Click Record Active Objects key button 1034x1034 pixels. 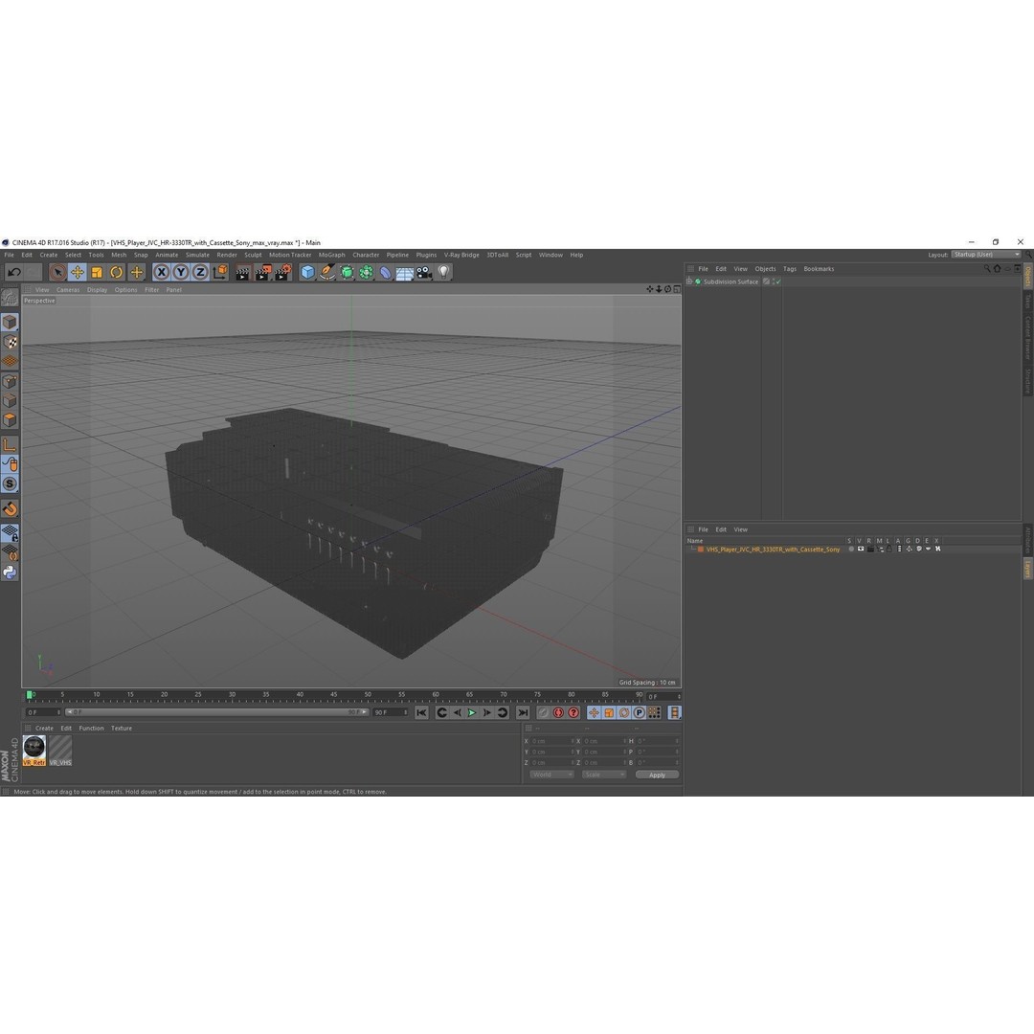coord(544,713)
